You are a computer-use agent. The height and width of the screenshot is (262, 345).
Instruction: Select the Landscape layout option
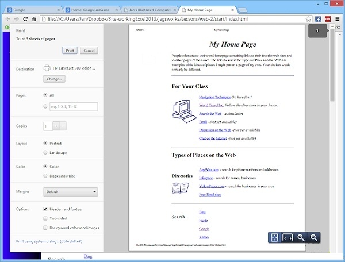[46, 152]
